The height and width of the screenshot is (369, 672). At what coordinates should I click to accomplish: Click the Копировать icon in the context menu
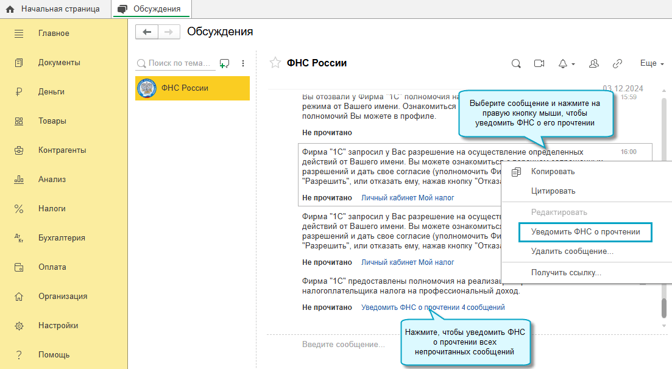516,172
